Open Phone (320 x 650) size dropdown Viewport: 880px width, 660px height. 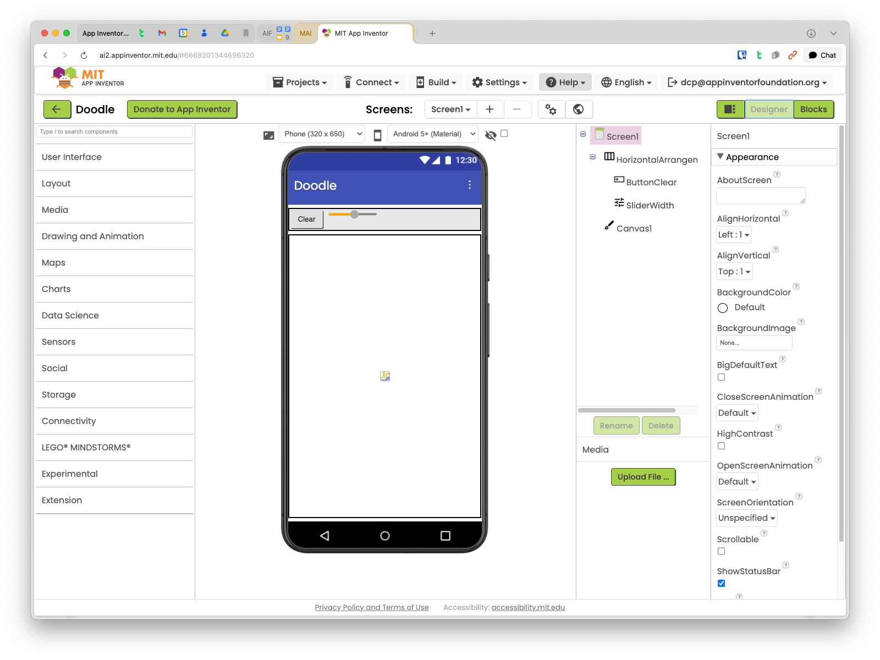point(322,134)
